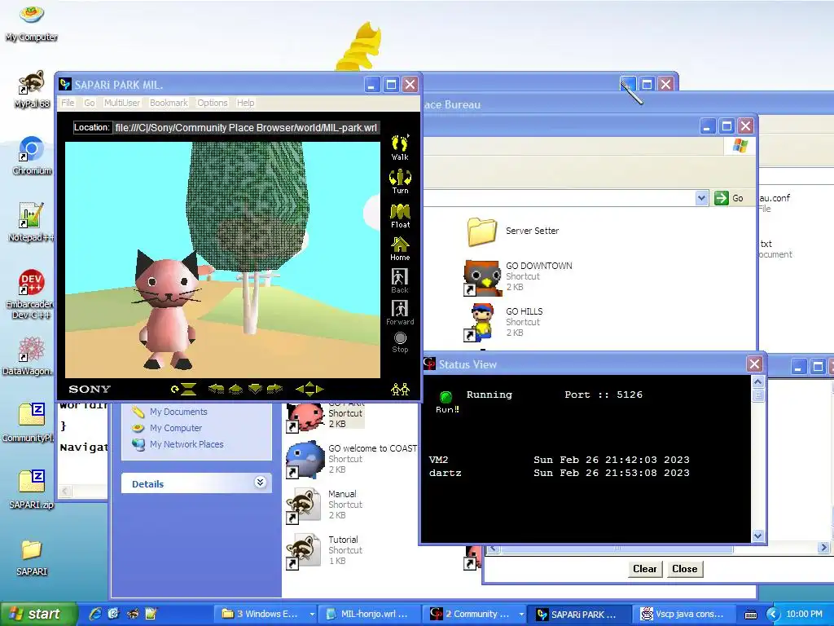Click the move-backward down arrow in navigation bar
Image resolution: width=834 pixels, height=626 pixels.
pos(255,389)
